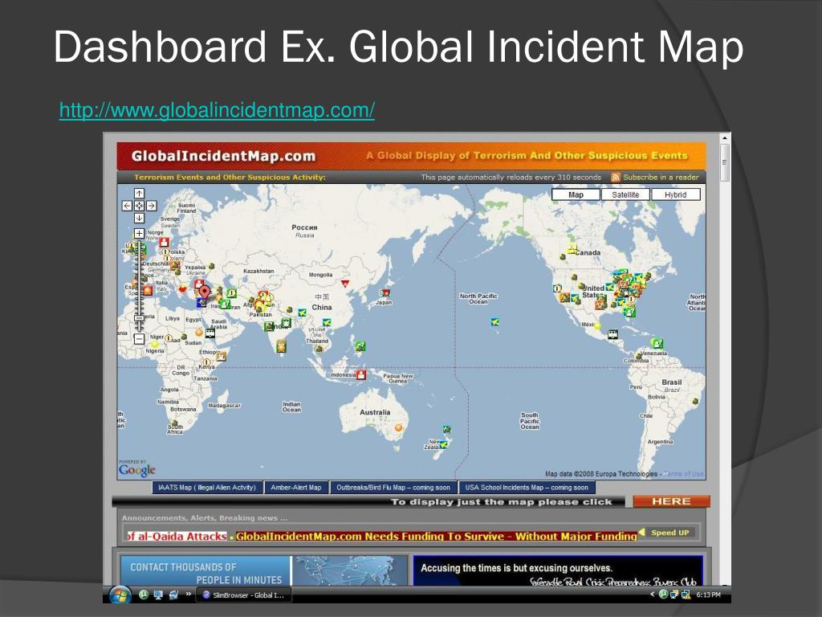
Task: Click the al-Qaida Attacks ticker headline
Action: click(x=177, y=536)
